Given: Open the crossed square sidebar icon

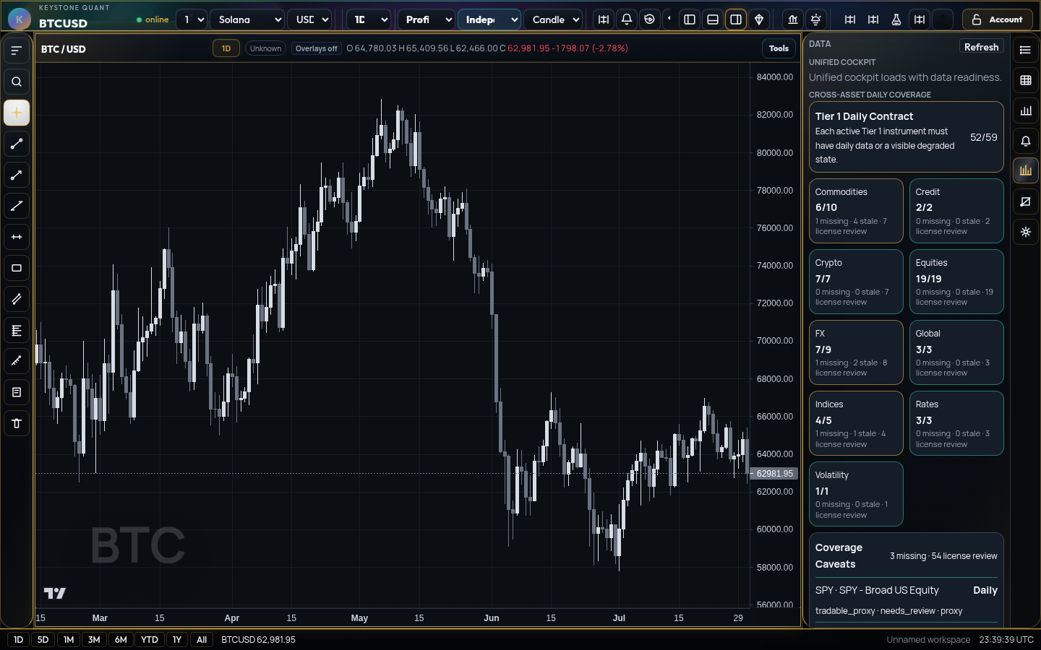Looking at the screenshot, I should pyautogui.click(x=1025, y=201).
